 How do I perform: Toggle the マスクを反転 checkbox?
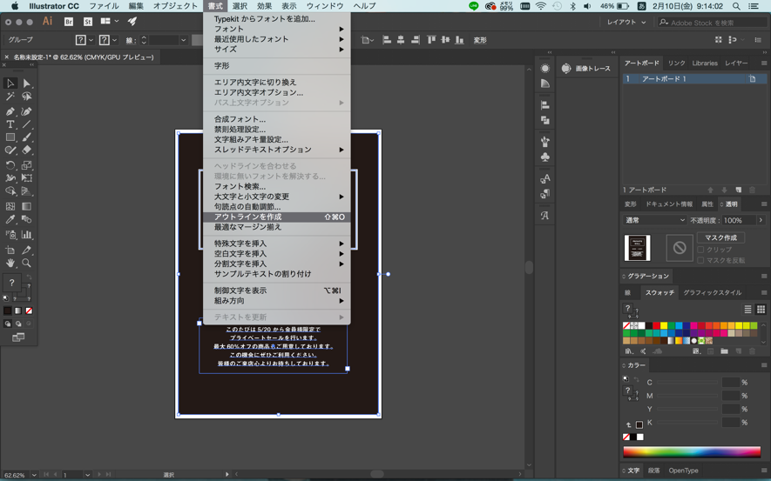click(700, 261)
